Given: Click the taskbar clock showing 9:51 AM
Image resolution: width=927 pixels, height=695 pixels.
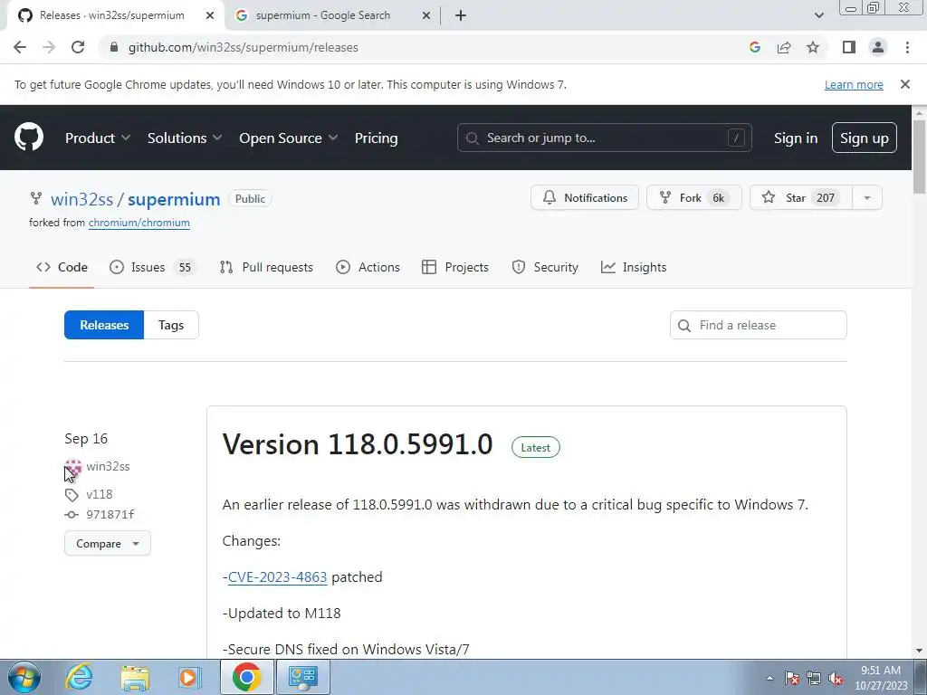Looking at the screenshot, I should (881, 678).
